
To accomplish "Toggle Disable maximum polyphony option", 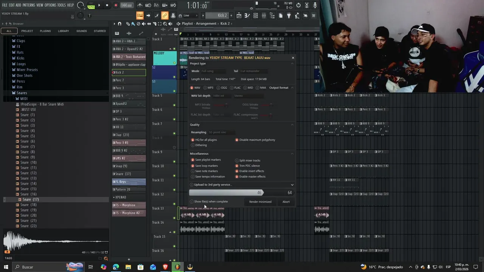I will click(x=255, y=140).
